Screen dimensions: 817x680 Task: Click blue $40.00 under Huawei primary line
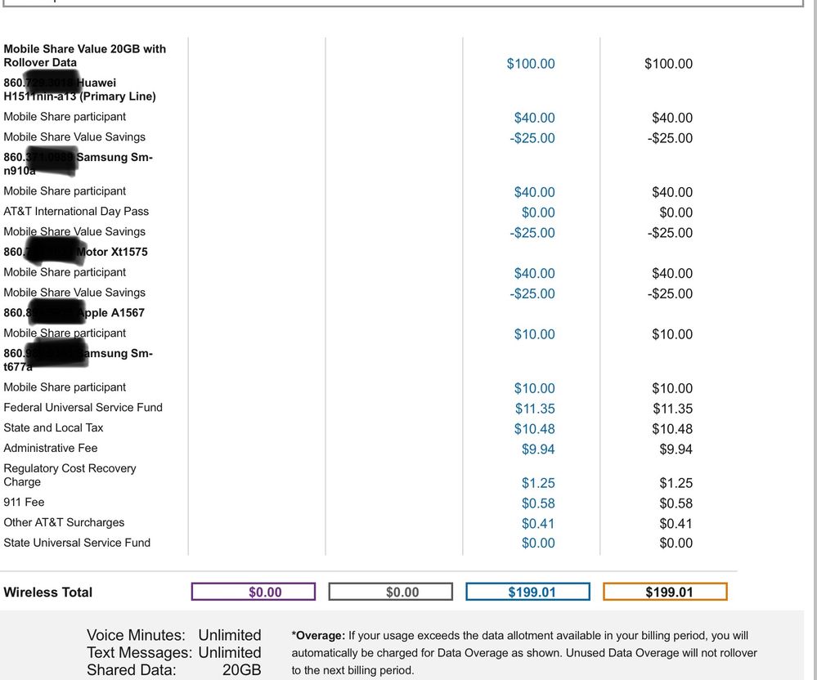534,119
